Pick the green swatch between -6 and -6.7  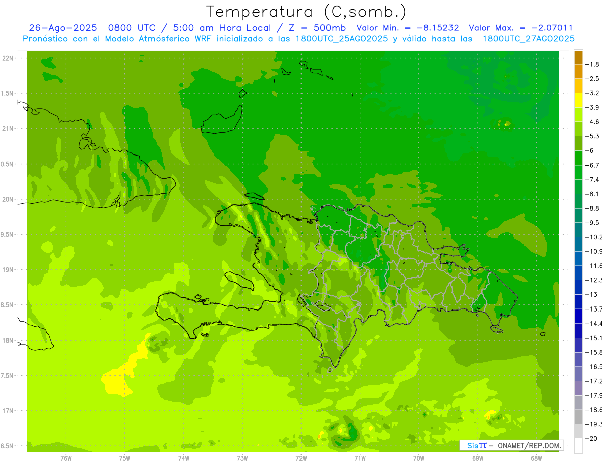pos(578,158)
